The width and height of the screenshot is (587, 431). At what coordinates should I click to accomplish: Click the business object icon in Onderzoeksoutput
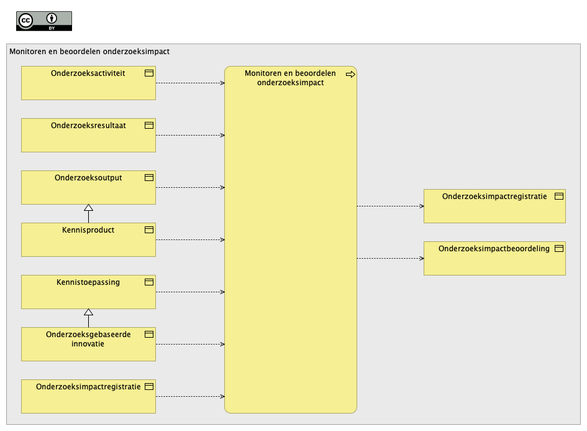149,178
